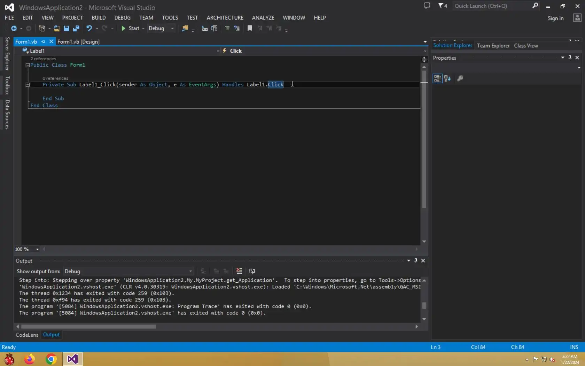Click the Find in Files toolbar icon
The height and width of the screenshot is (366, 585).
tap(185, 29)
